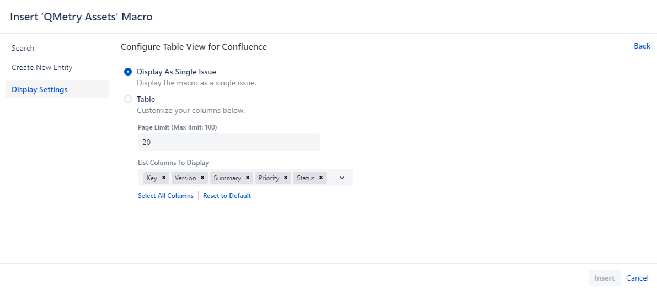This screenshot has width=657, height=290.
Task: Focus the Page Limit input field
Action: (229, 142)
